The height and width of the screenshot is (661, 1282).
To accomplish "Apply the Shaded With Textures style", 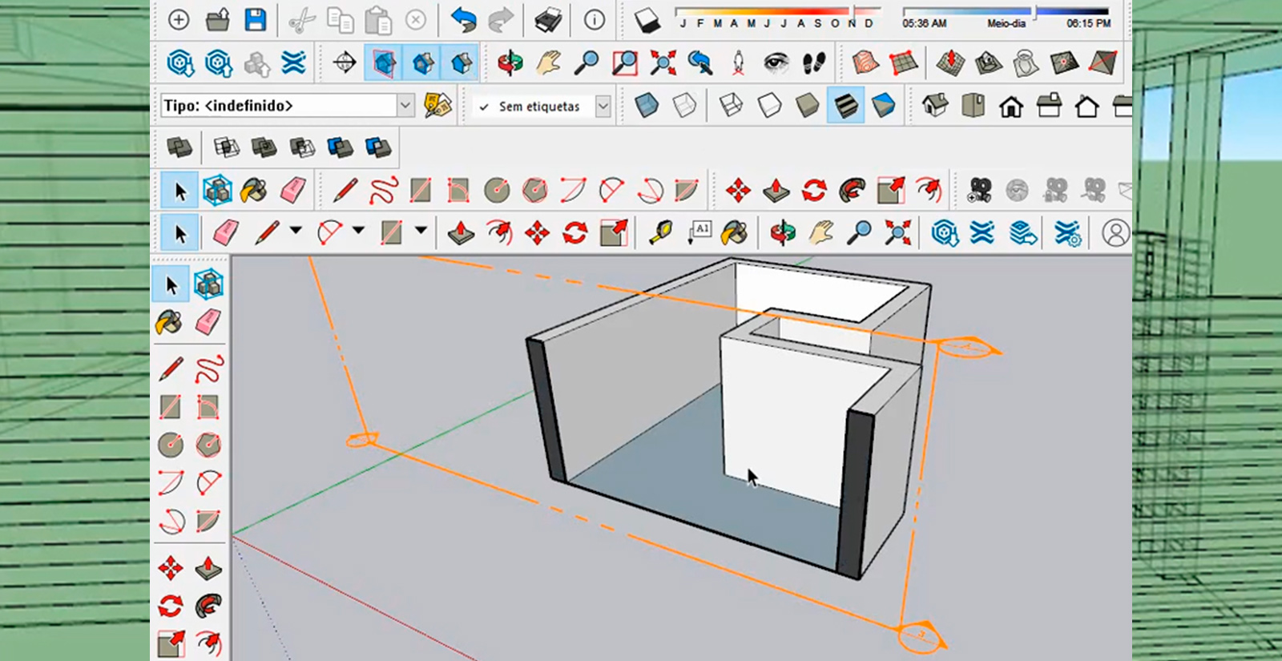I will click(845, 106).
